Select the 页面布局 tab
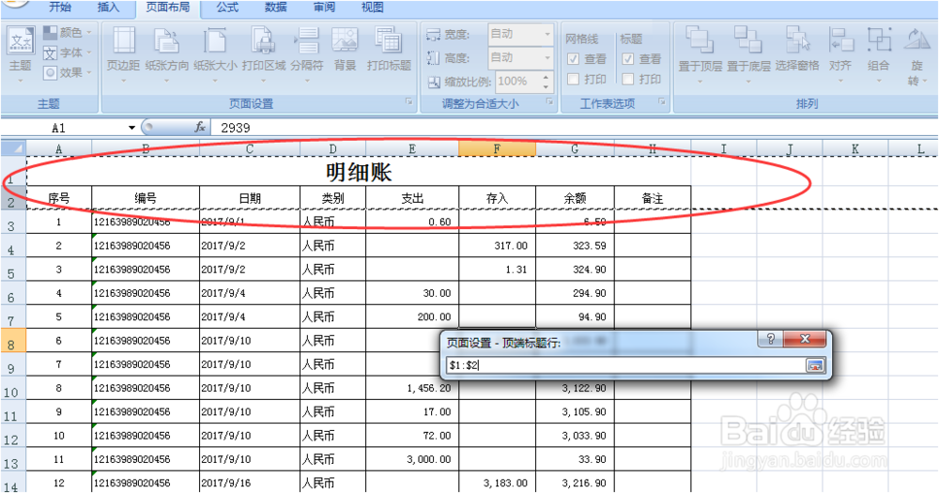This screenshot has width=939, height=493. coord(168,8)
